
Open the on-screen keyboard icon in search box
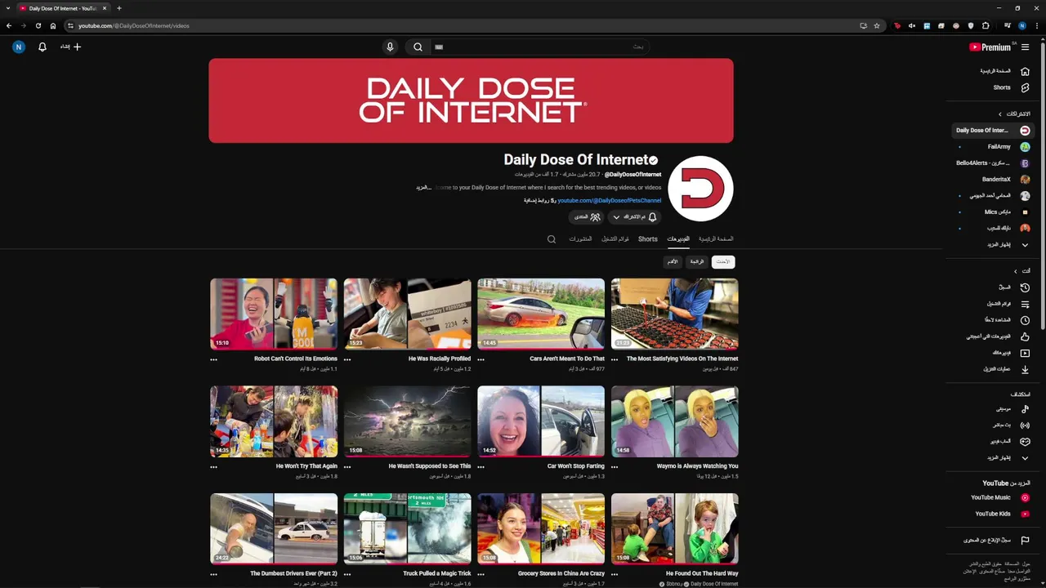pos(439,47)
